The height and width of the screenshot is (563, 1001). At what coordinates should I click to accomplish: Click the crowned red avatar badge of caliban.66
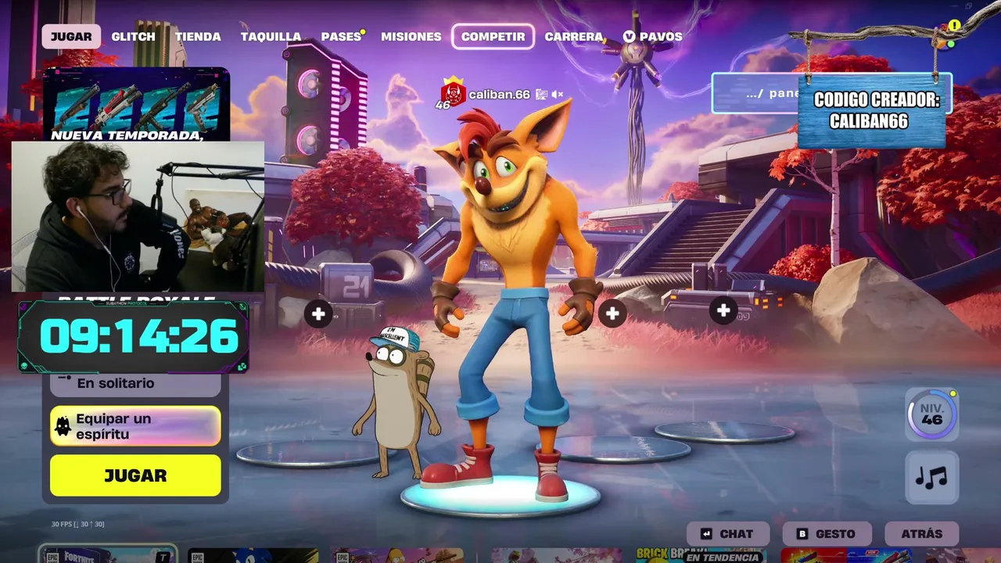(453, 93)
